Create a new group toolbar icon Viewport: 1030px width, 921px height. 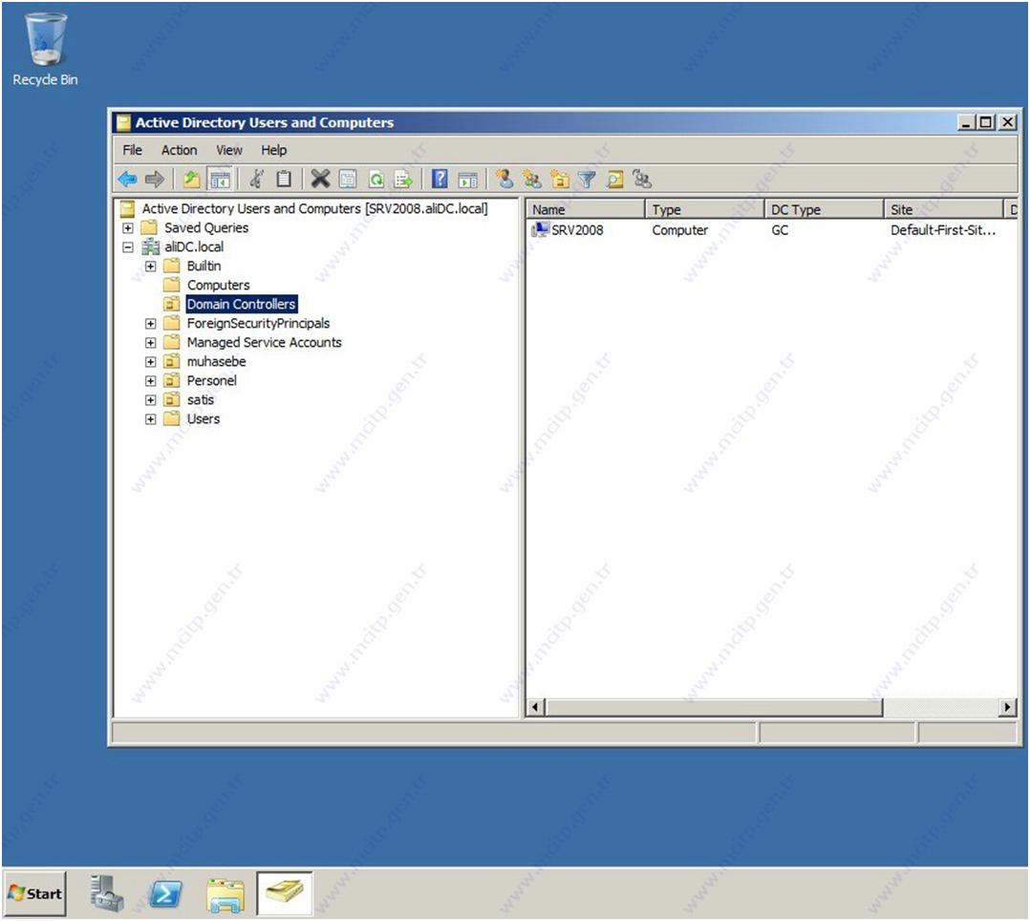pos(532,179)
